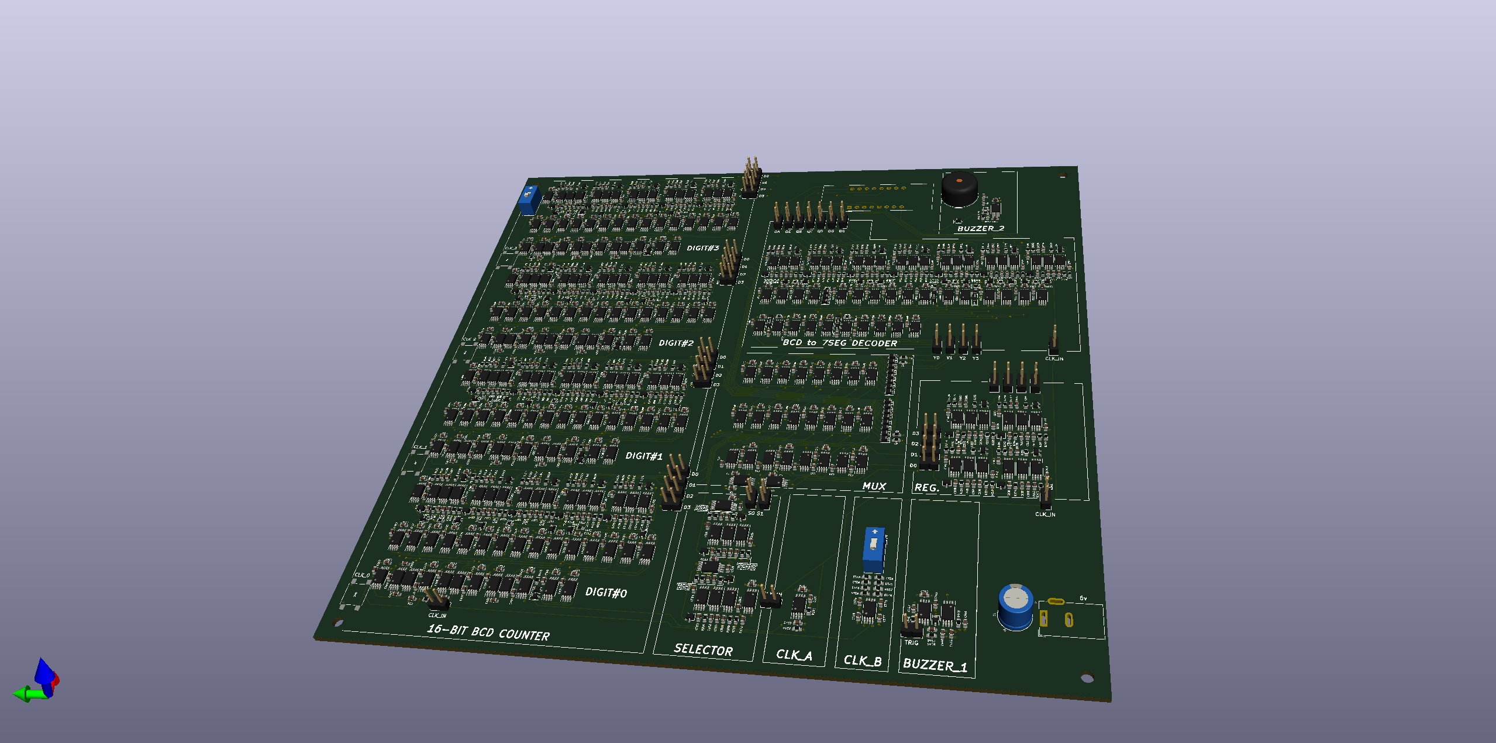Screen dimensions: 1496x743
Task: Click the 'DIGIT#2' silkscreen label
Action: tap(676, 343)
